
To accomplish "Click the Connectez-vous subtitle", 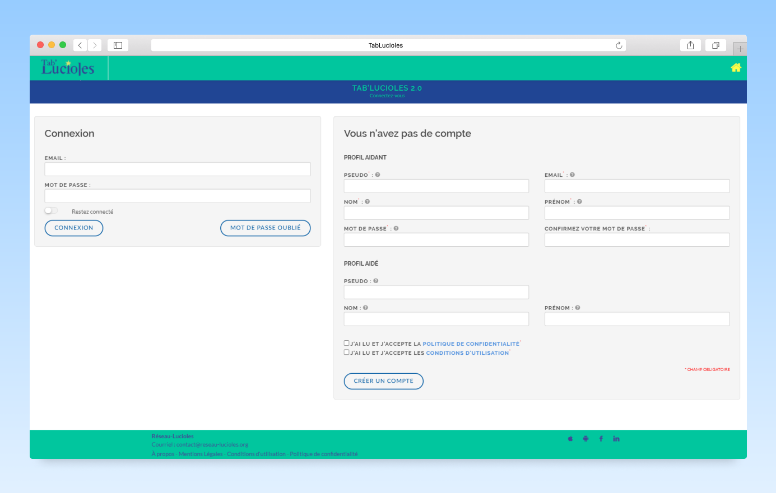I will 387,96.
